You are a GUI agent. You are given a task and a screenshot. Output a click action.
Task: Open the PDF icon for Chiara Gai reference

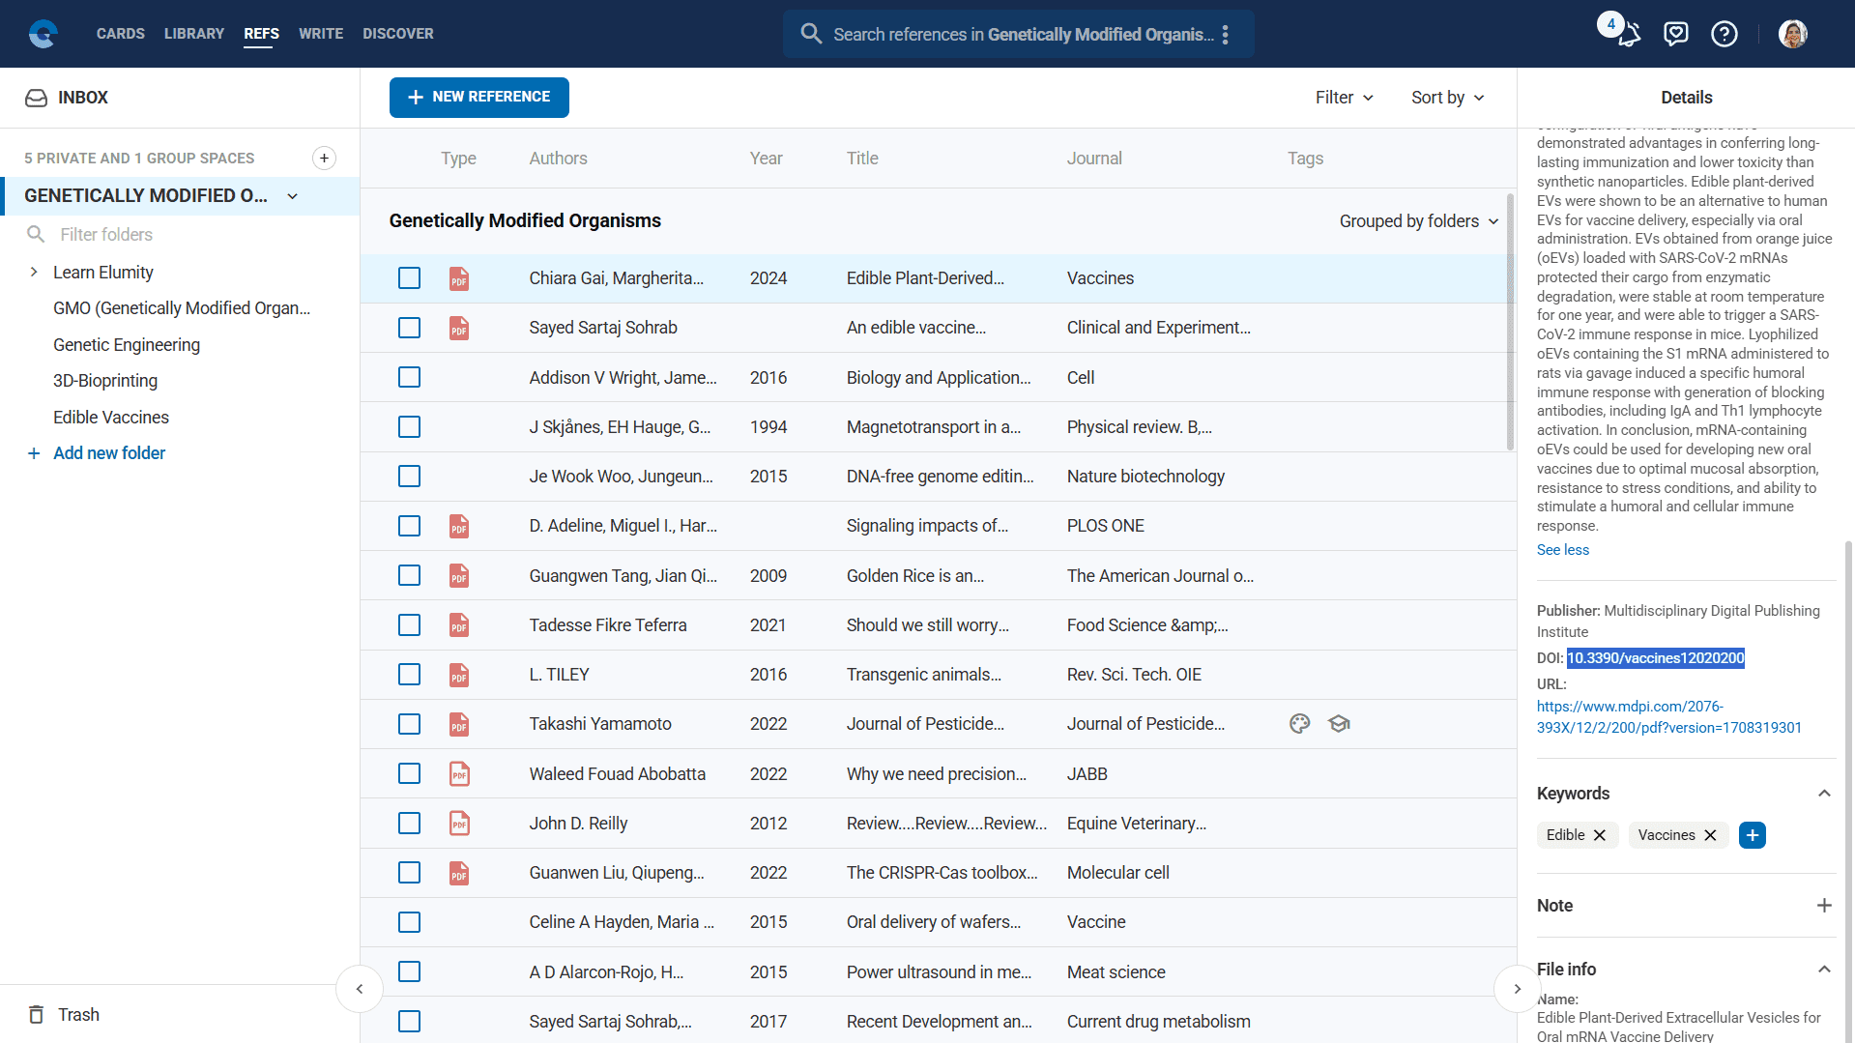click(459, 279)
